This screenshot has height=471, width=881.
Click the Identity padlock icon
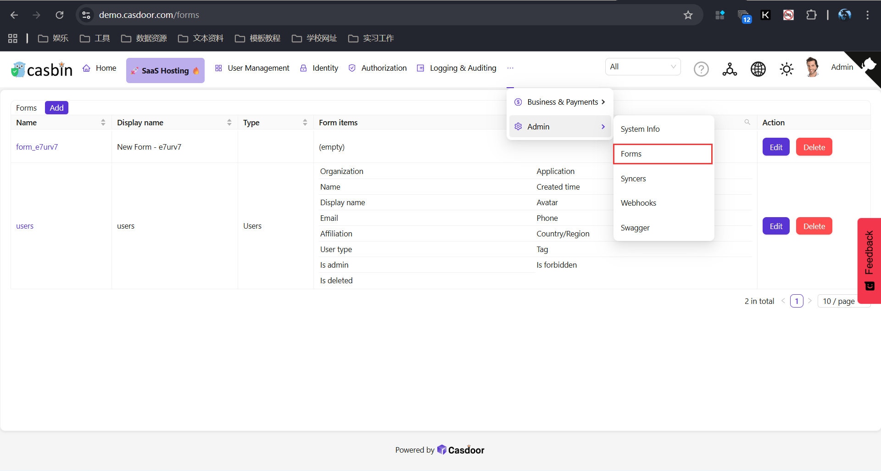303,67
